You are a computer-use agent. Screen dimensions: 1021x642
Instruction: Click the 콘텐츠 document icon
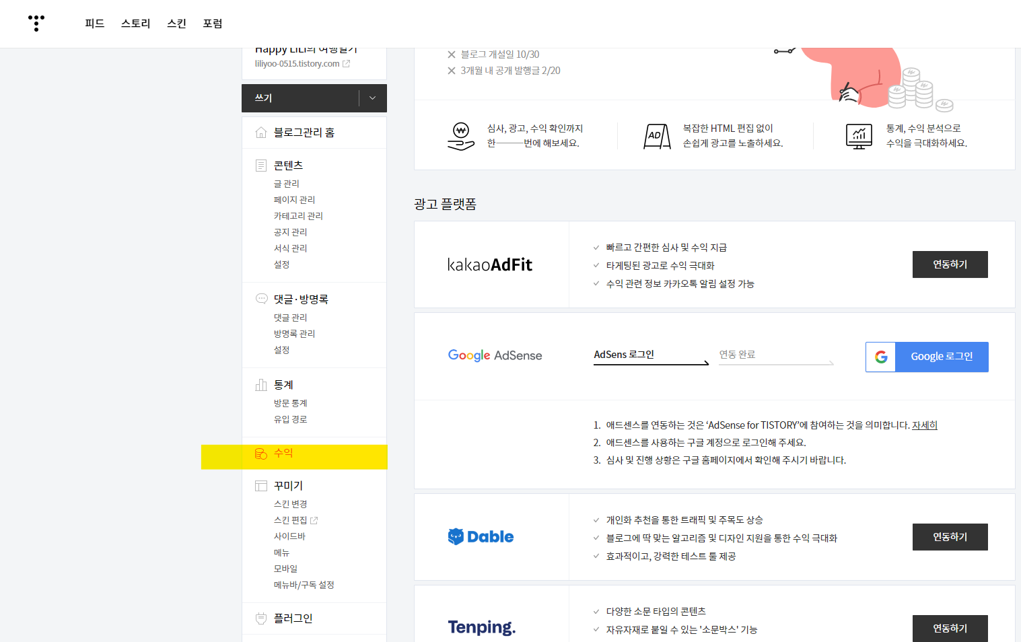coord(261,166)
